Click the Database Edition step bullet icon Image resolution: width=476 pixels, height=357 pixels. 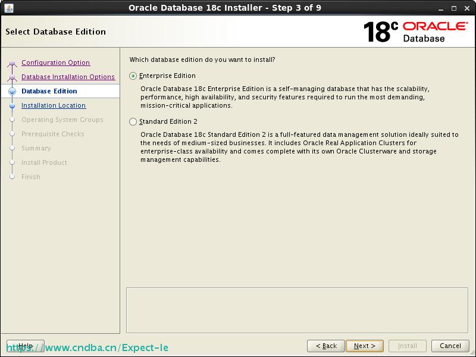[x=12, y=91]
